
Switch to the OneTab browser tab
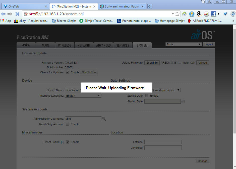pyautogui.click(x=26, y=7)
